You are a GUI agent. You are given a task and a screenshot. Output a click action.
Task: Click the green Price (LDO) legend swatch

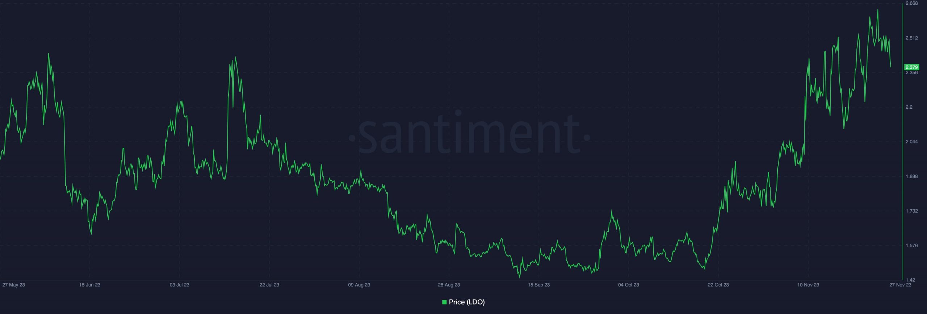[444, 302]
